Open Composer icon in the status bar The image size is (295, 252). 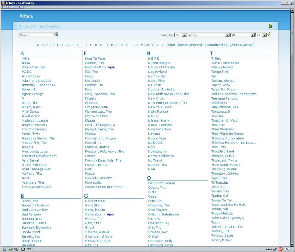point(16,249)
